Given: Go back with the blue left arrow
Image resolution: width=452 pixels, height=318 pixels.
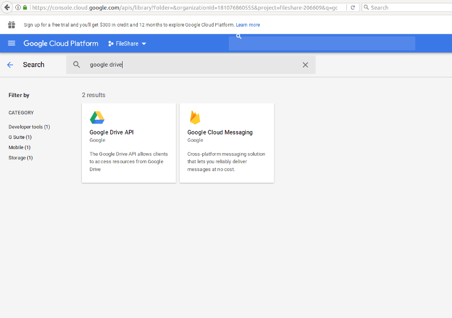Looking at the screenshot, I should [10, 65].
